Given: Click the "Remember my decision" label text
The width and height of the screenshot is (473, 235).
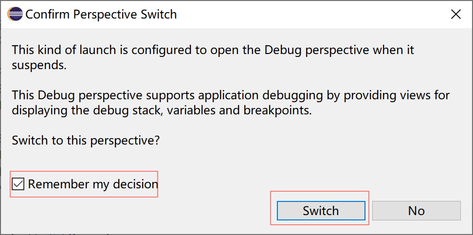Looking at the screenshot, I should pyautogui.click(x=93, y=184).
